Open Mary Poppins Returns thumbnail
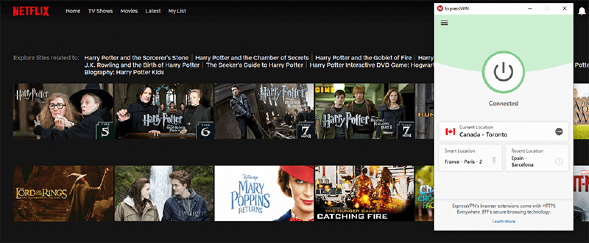 click(x=264, y=193)
